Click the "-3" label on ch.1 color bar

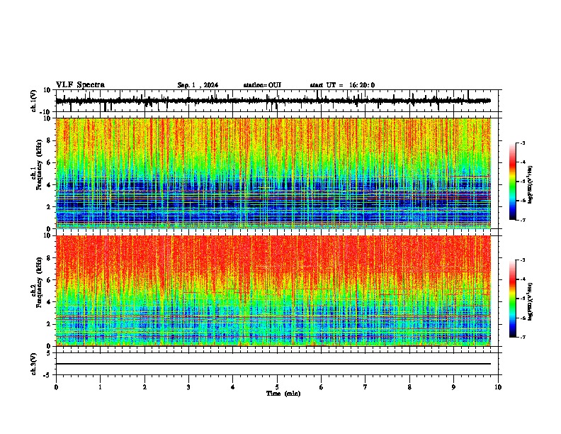coord(522,143)
